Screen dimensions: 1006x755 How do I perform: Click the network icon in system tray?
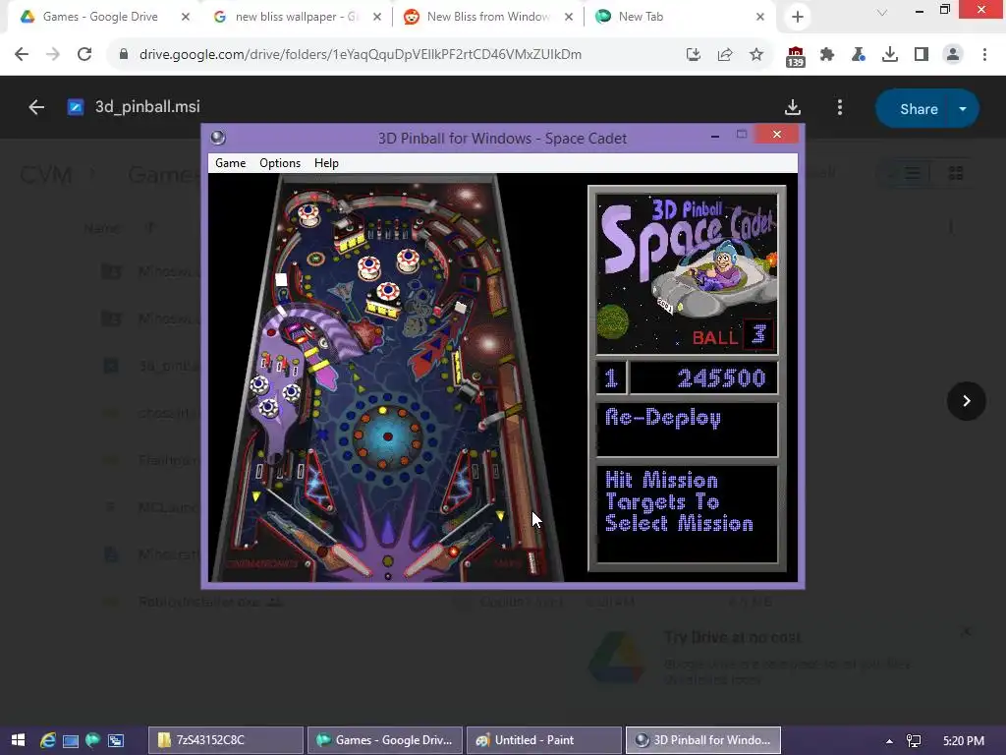pyautogui.click(x=914, y=741)
